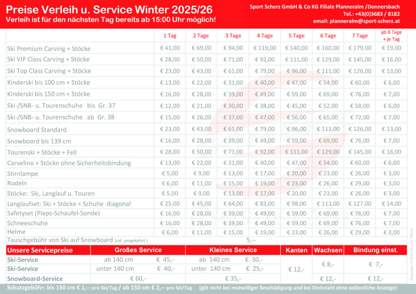Click the phone number +43(0)3683 / 8182
The image size is (416, 294).
[x=372, y=14]
